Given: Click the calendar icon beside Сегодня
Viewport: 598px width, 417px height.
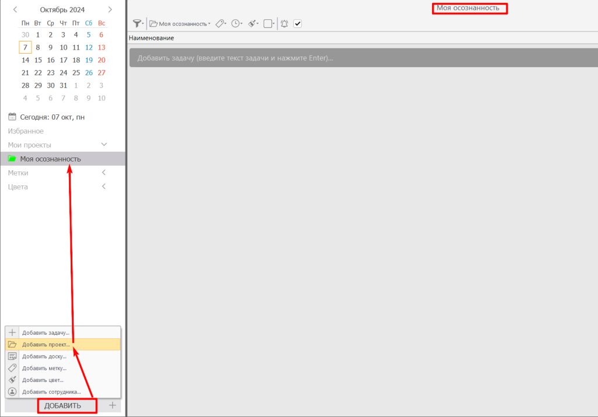Looking at the screenshot, I should (x=12, y=117).
